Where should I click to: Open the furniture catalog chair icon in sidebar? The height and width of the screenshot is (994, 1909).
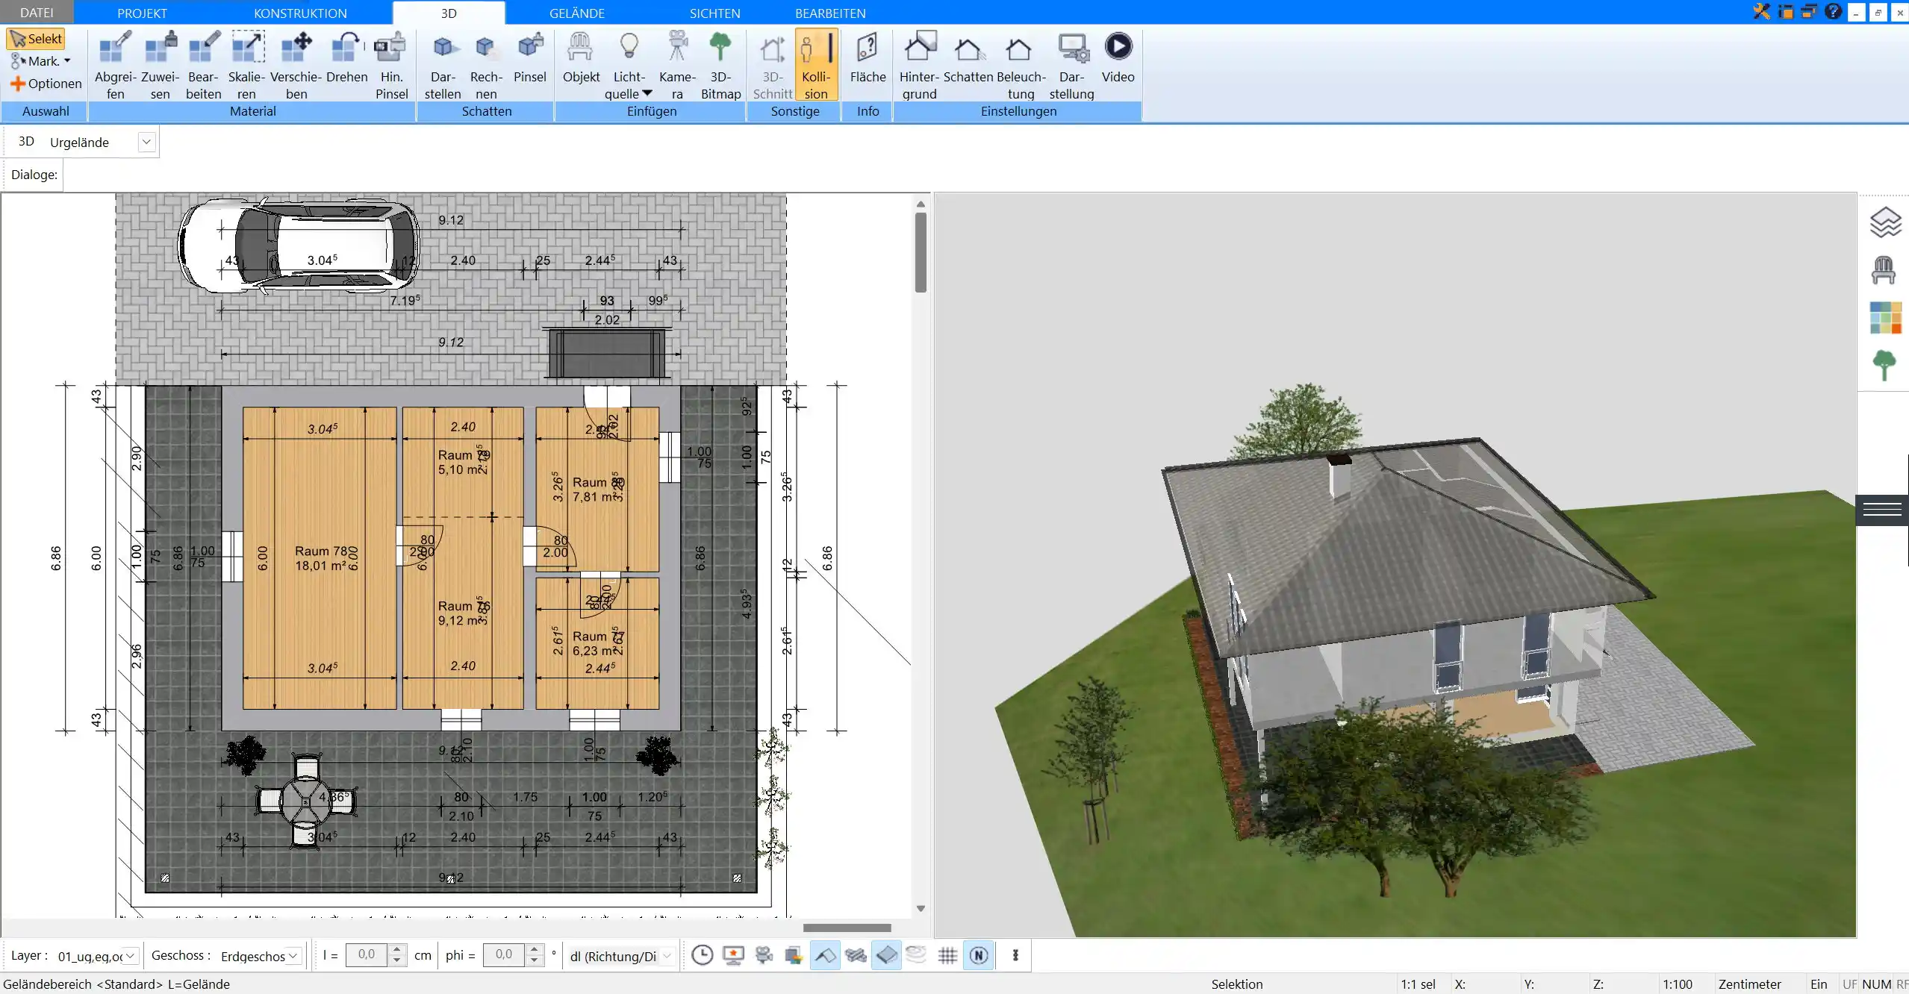1884,270
